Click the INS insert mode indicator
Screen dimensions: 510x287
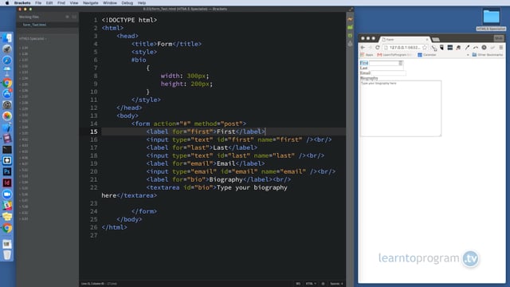298,284
